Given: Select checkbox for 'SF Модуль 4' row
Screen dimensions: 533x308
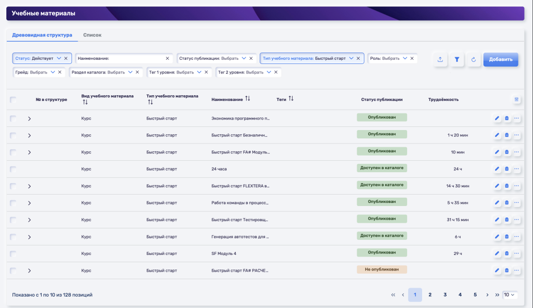Looking at the screenshot, I should click(x=13, y=253).
